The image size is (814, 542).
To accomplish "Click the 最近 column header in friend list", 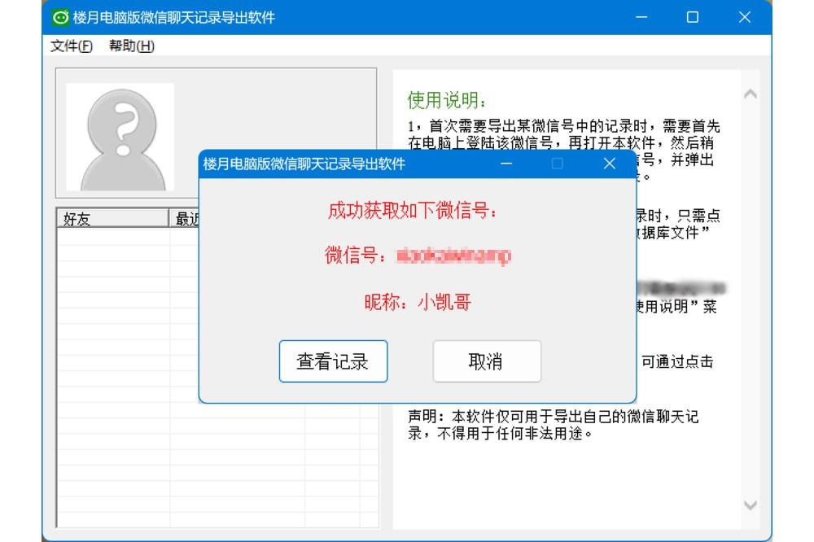I will pos(186,219).
